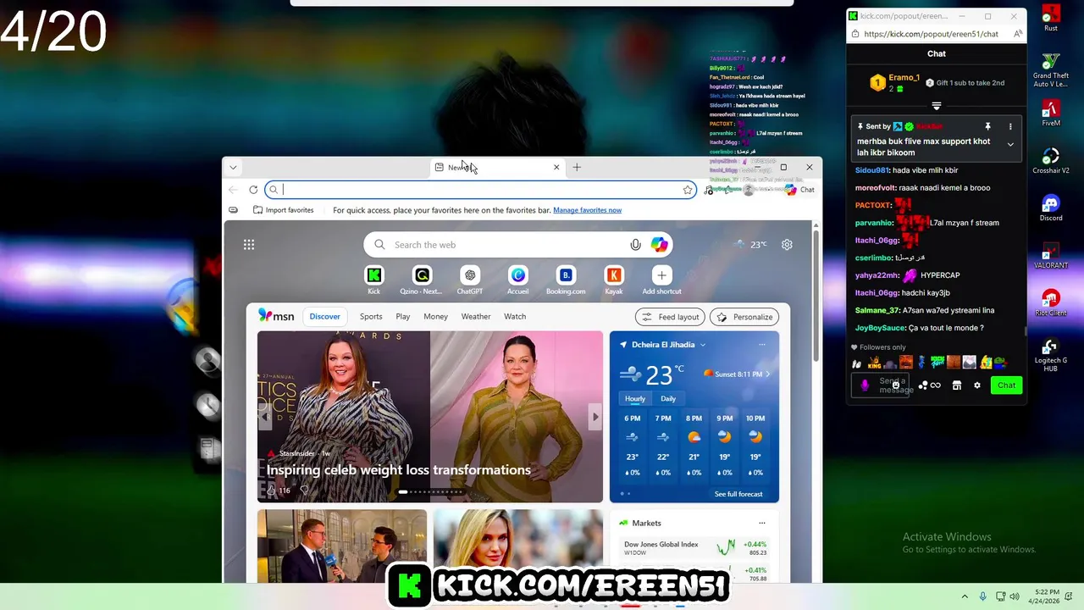Click the Edge address bar
The image size is (1084, 610).
pyautogui.click(x=480, y=190)
